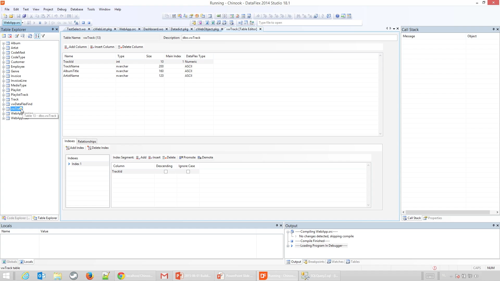Click the Delete Index button
The image size is (500, 281).
[98, 148]
